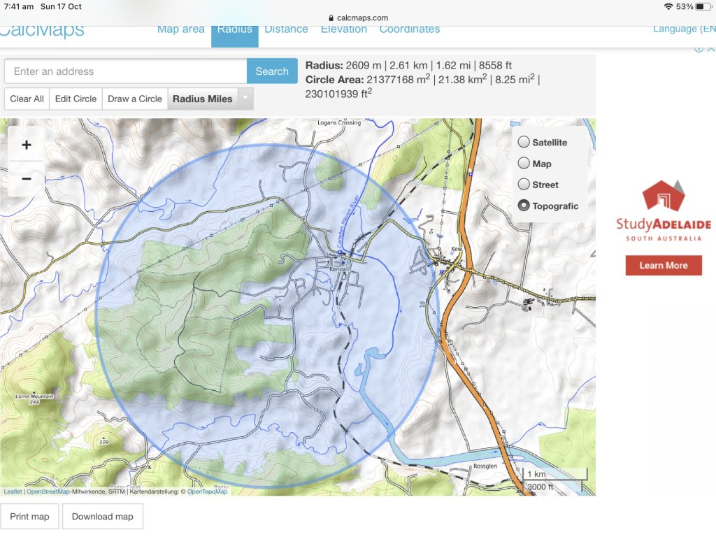
Task: Select the Topografic layer option
Action: pyautogui.click(x=524, y=206)
